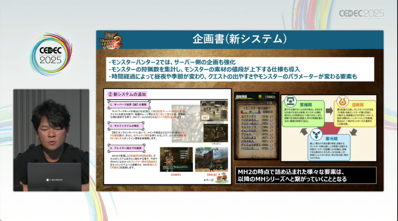
Task: Select the speaker webcam video
Action: pos(51,140)
